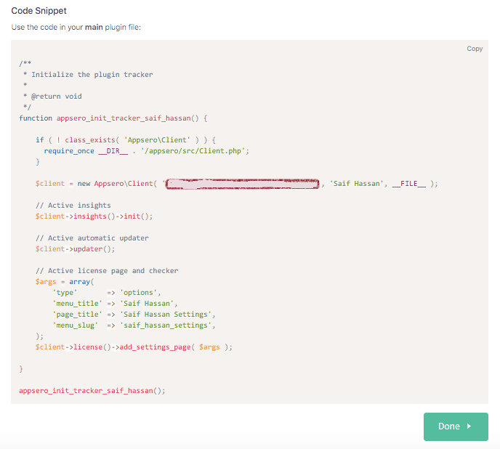Viewport: 500px width, 449px height.
Task: Click the '* @return void' comment line
Action: 52,97
